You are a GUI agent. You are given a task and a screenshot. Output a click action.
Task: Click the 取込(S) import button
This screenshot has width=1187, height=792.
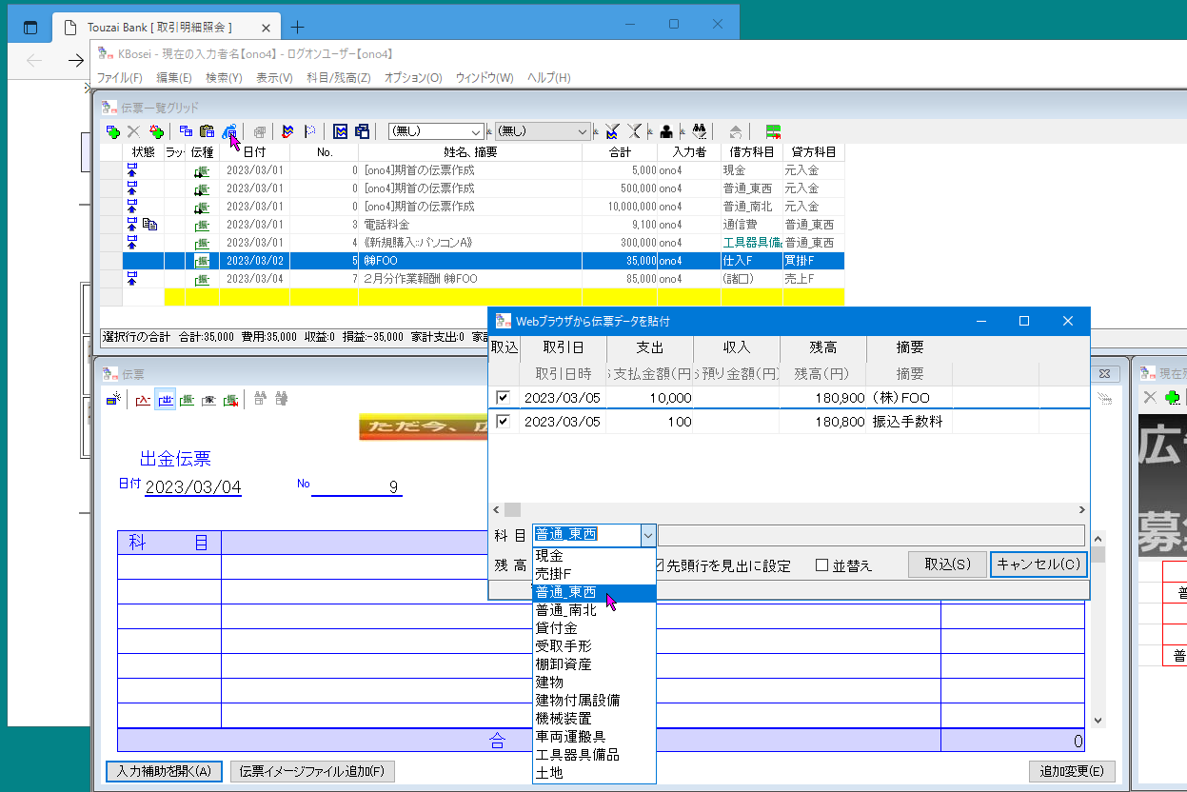pos(948,564)
